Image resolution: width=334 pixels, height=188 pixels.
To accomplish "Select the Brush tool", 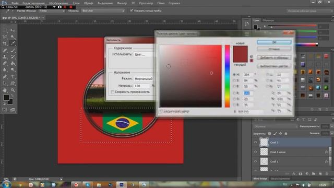I will pyautogui.click(x=13, y=51).
